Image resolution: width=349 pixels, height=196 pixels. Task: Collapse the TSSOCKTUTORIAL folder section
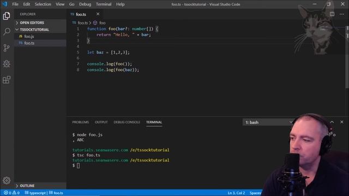point(40,29)
